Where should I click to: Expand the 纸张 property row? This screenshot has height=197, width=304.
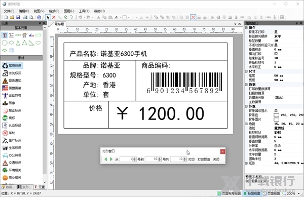[246, 163]
